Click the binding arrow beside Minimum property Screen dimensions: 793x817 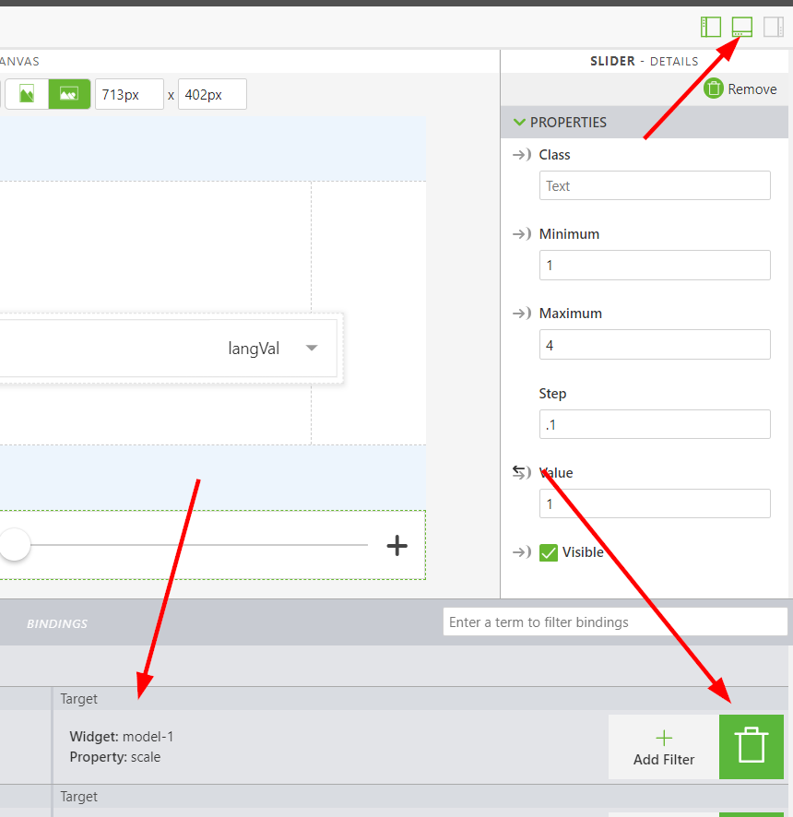(521, 234)
